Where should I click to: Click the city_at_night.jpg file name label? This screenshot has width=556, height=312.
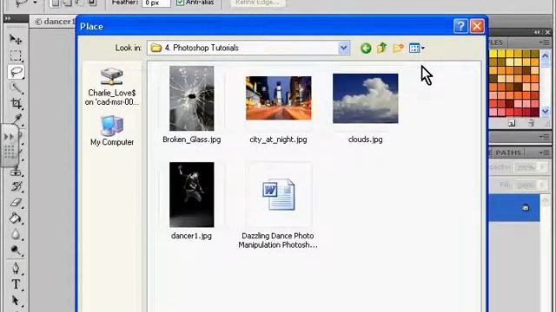point(278,140)
